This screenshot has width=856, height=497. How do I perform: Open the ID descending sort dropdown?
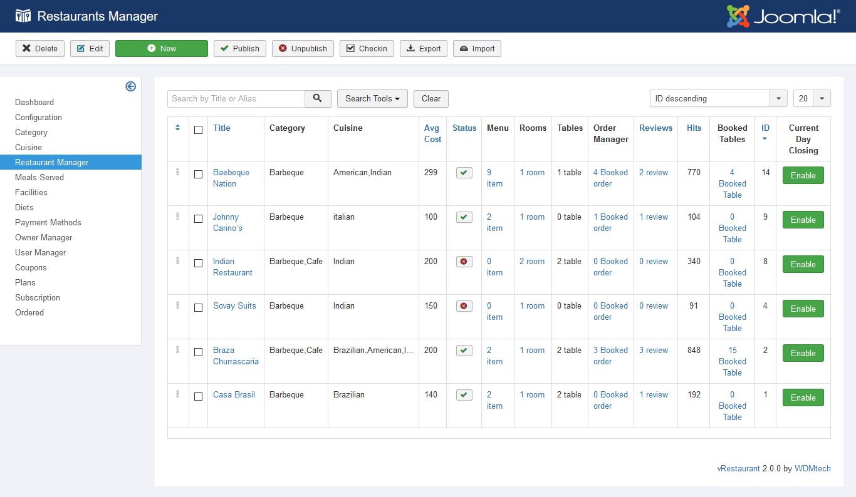pos(718,98)
